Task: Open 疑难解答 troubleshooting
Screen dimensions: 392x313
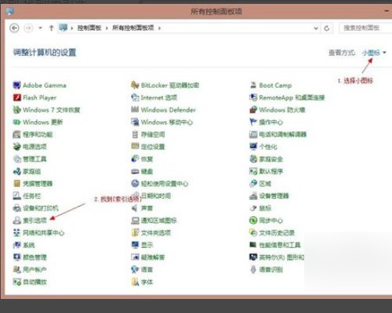Action: (x=148, y=257)
